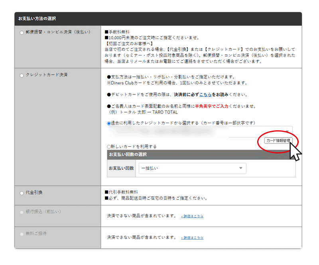Select クレジットカード決済 radio button
Screen dimensions: 319x265
coord(22,75)
